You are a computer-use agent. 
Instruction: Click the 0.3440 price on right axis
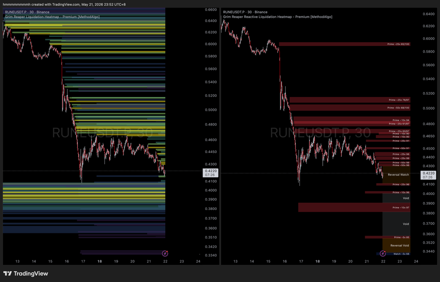[429, 251]
